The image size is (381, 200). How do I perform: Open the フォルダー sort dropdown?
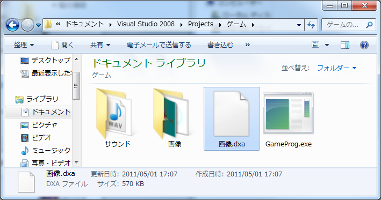(337, 68)
